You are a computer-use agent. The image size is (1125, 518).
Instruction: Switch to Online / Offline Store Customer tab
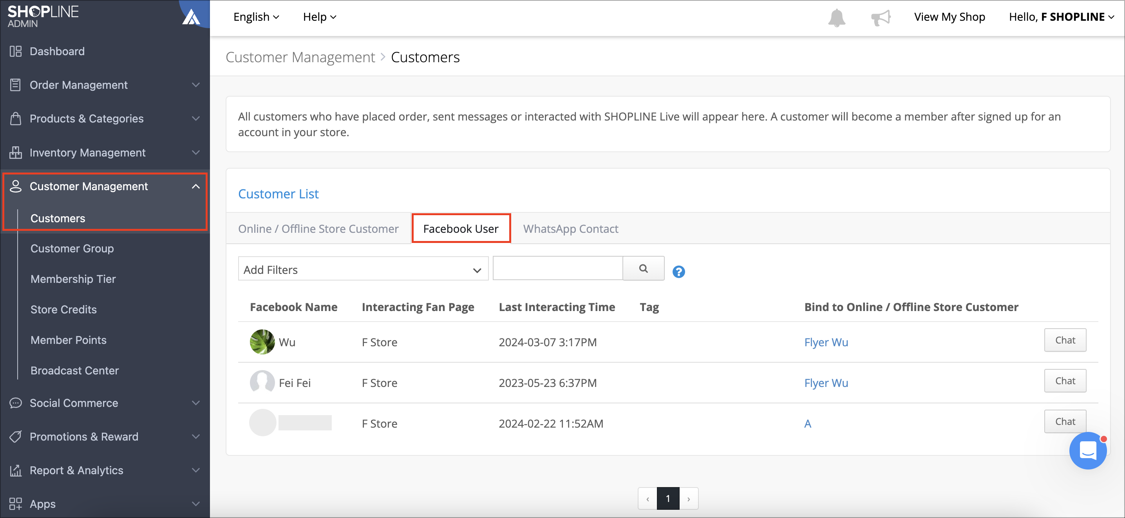[318, 228]
